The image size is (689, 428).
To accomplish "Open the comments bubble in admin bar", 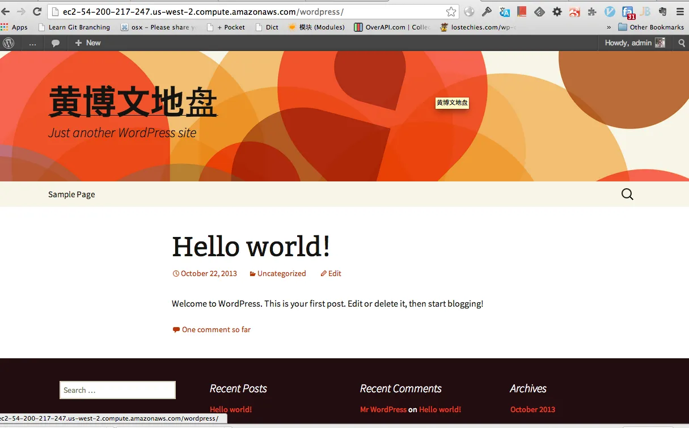I will tap(56, 43).
